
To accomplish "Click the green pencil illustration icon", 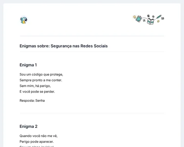I will point(159,17).
